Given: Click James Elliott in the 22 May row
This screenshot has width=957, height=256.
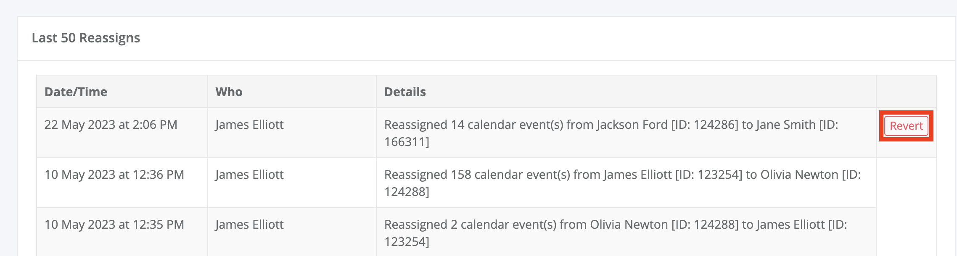Looking at the screenshot, I should [x=249, y=125].
